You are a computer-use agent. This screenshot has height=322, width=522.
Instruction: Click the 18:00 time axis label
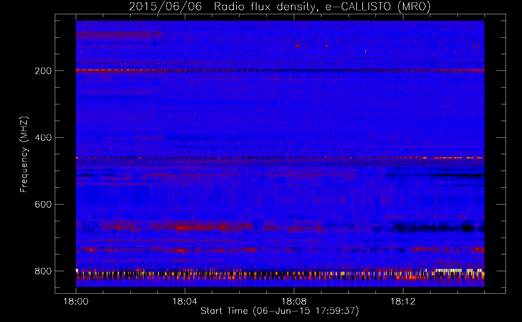click(76, 302)
